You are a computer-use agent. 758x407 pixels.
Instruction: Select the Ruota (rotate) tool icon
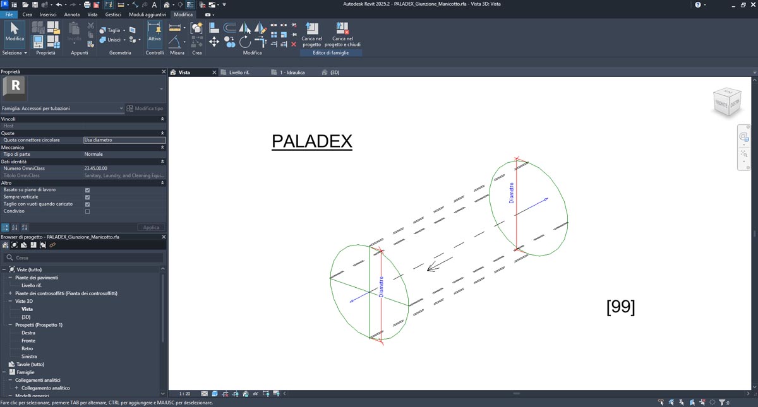coord(245,42)
